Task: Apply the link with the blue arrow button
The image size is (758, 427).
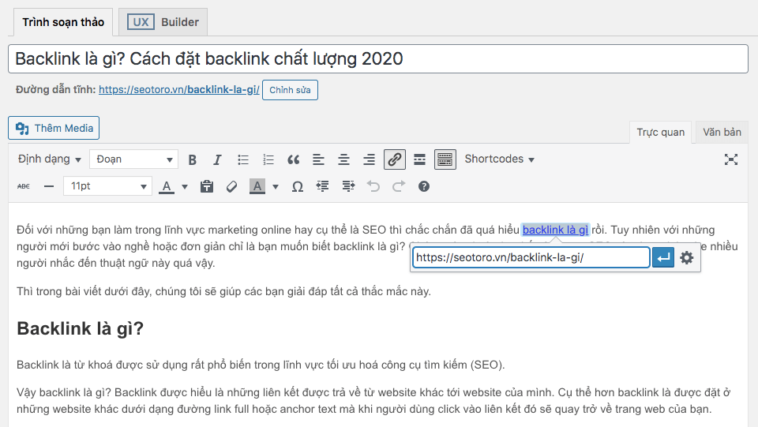Action: pos(663,257)
